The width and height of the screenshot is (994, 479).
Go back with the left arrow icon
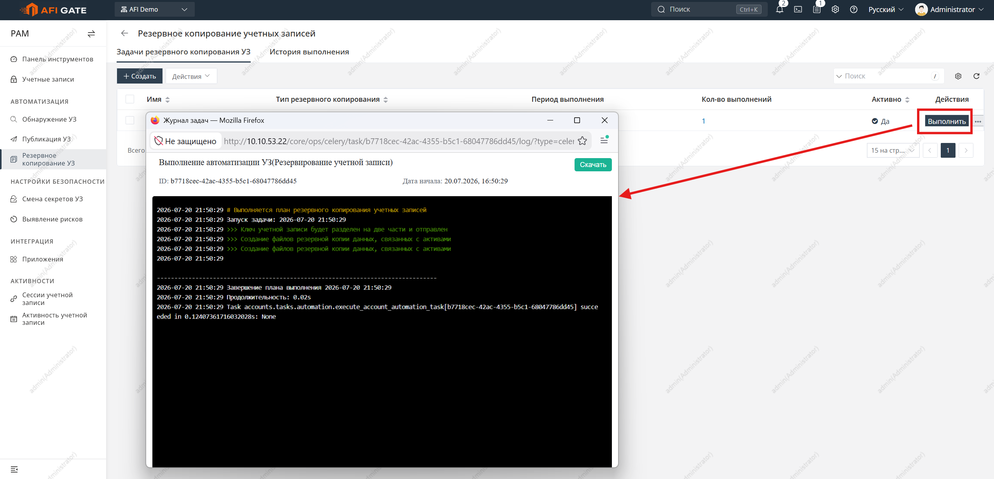tap(124, 33)
